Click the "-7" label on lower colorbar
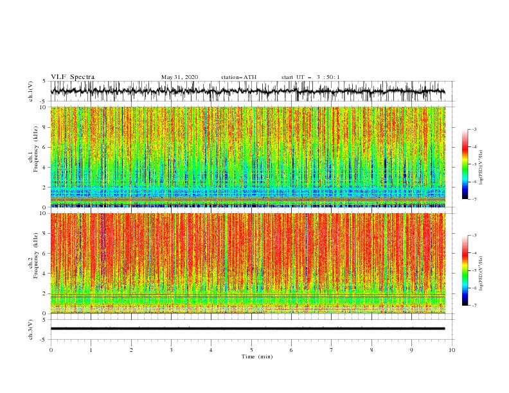The image size is (509, 393). pos(474,306)
